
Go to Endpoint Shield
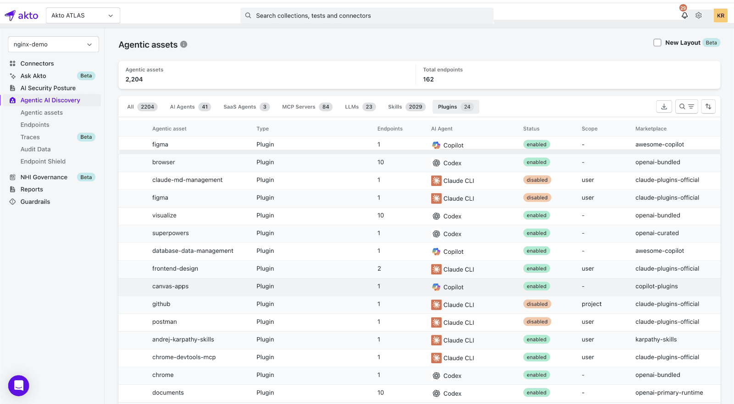point(43,161)
